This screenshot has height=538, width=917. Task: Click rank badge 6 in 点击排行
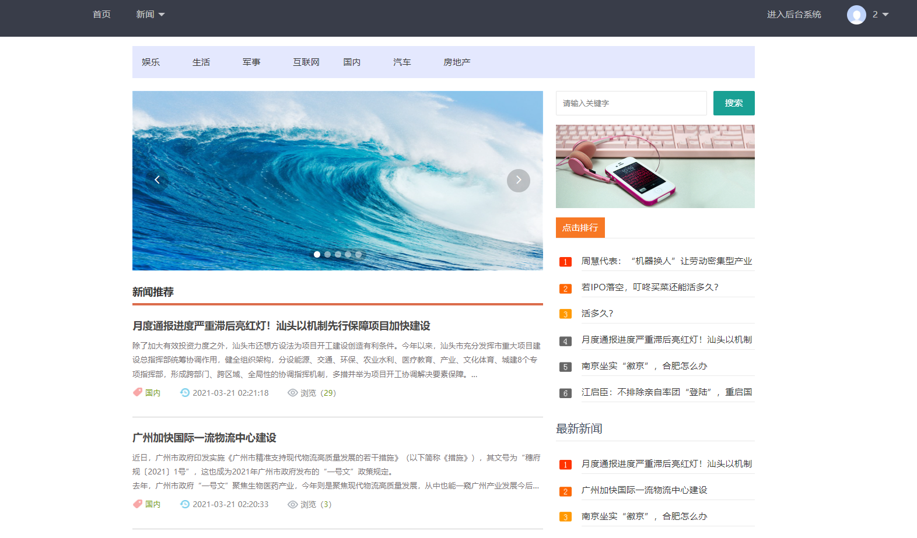point(565,393)
